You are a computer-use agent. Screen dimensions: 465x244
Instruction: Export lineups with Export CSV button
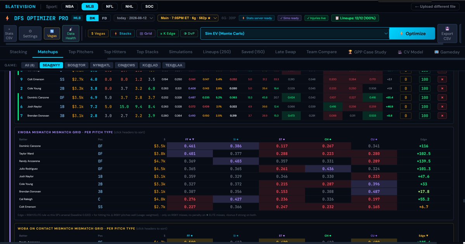447,33
